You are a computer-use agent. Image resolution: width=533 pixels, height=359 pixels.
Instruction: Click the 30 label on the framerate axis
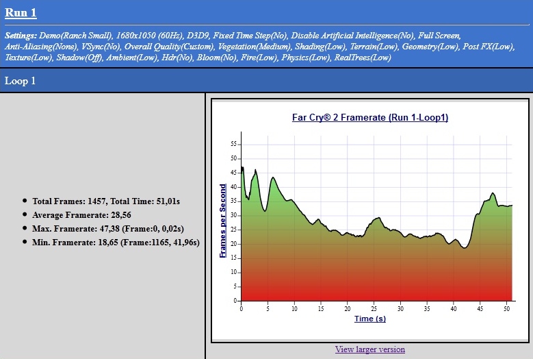click(x=233, y=215)
